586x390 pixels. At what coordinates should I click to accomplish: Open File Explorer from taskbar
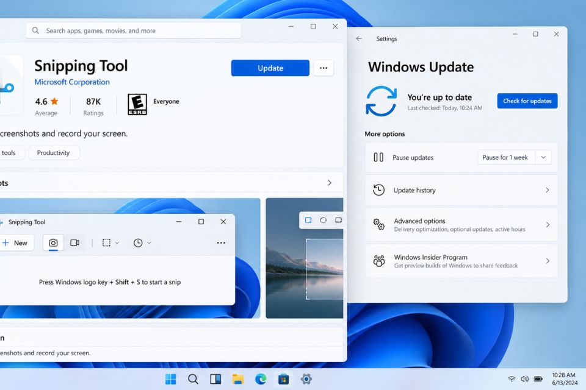tap(238, 379)
